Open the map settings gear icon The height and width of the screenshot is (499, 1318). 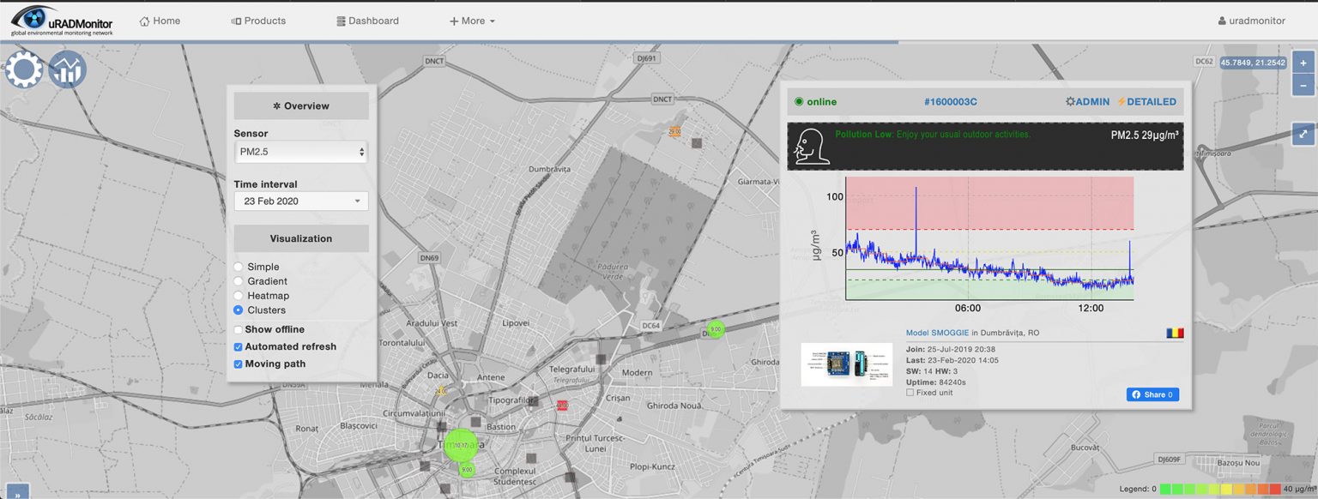23,69
